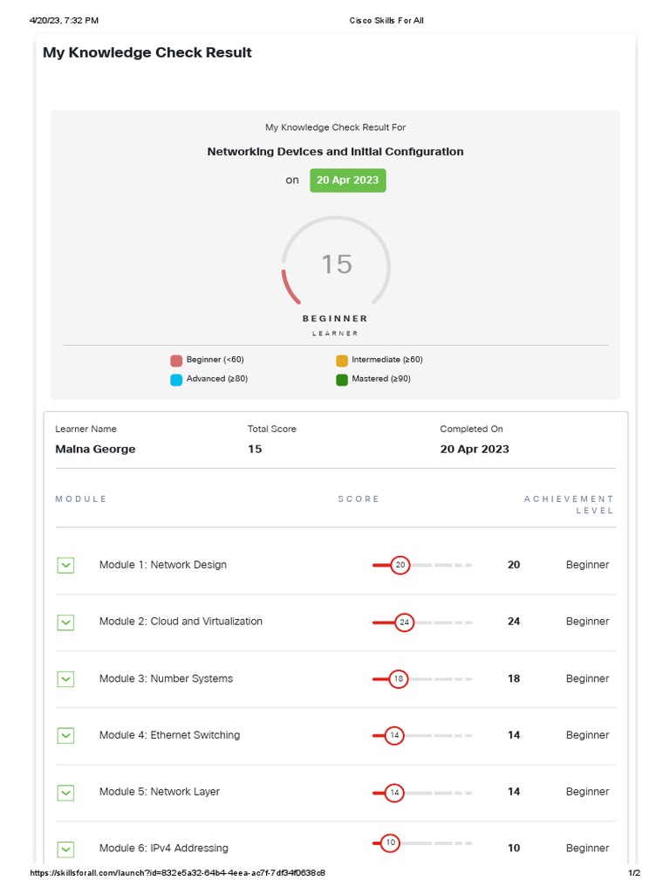
Task: Click the MODULE column header
Action: point(81,499)
